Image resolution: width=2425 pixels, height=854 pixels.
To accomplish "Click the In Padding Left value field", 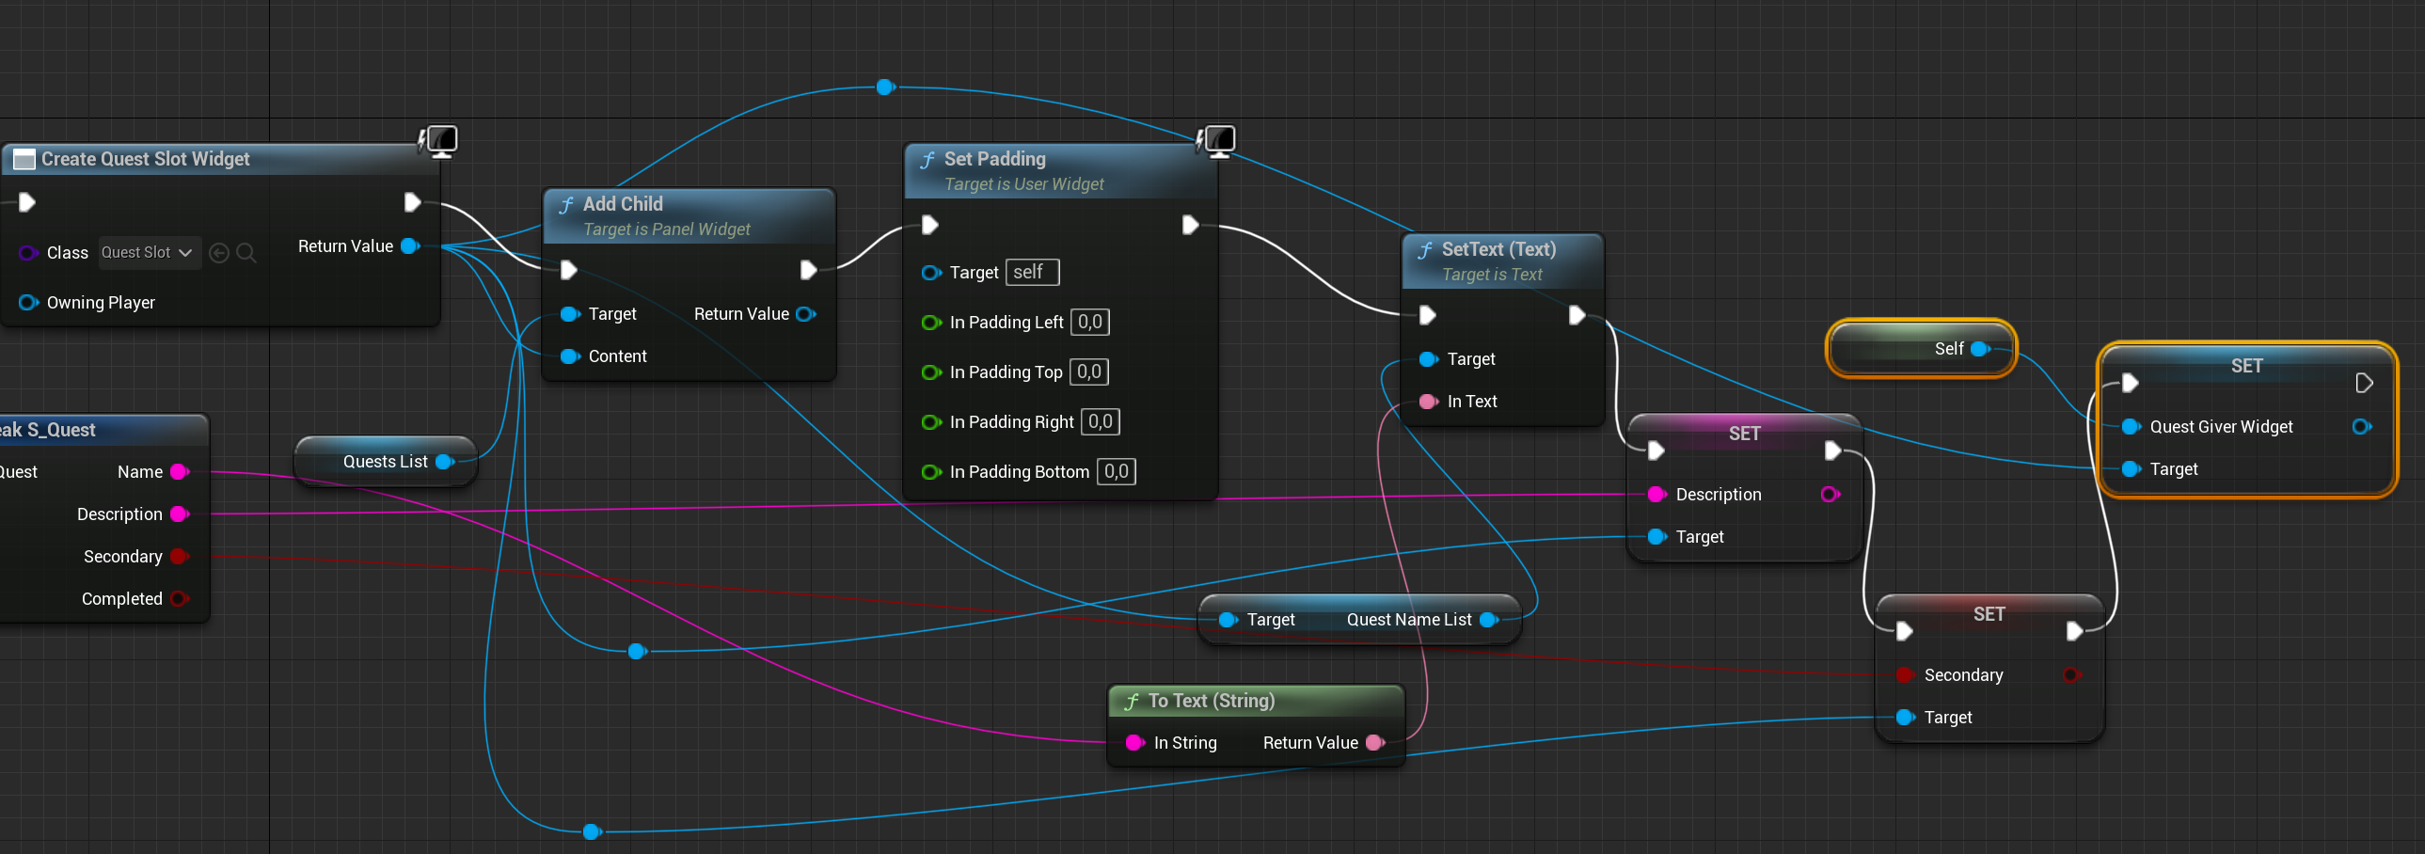I will tap(1089, 322).
